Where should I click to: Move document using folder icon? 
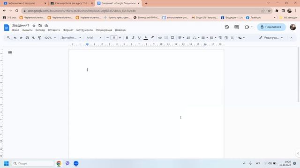[x=40, y=25]
